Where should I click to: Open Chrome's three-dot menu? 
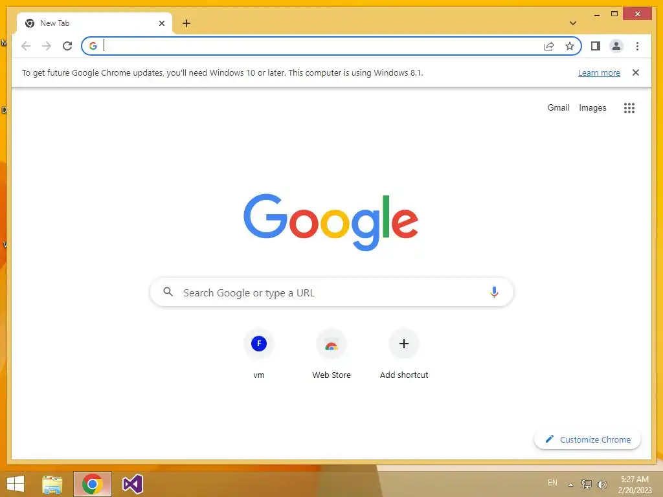(637, 46)
